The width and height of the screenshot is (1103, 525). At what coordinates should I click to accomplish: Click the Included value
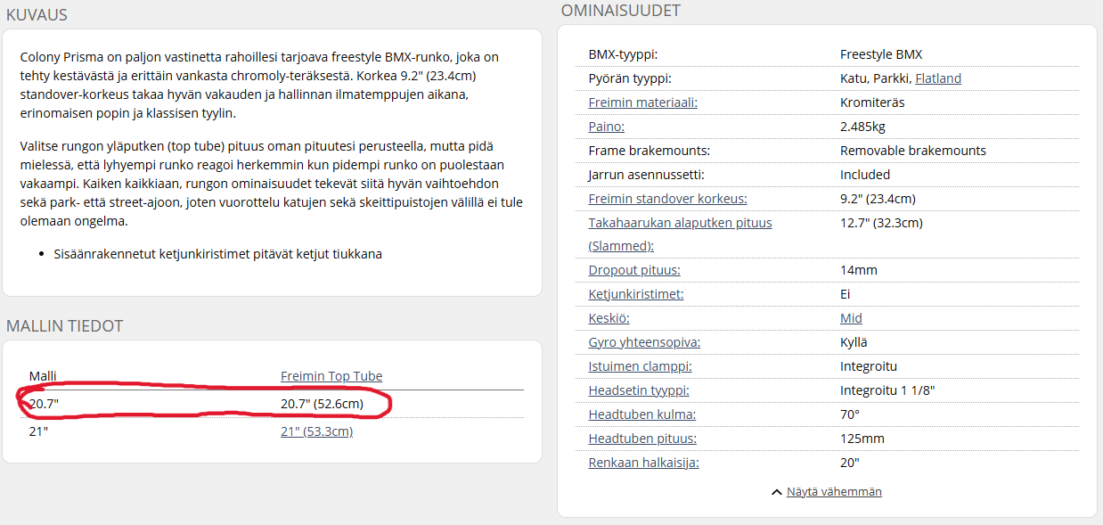(865, 175)
